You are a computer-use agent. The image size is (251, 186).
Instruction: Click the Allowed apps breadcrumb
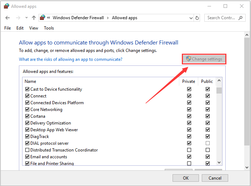pos(124,18)
